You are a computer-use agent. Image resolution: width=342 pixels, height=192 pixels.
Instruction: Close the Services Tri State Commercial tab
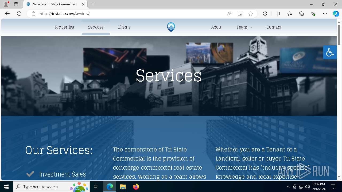click(x=83, y=4)
